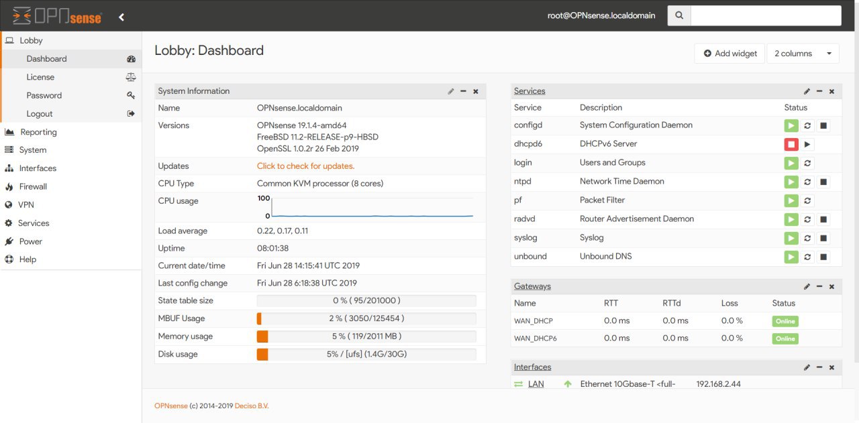
Task: Remove the Interfaces widget
Action: [831, 367]
